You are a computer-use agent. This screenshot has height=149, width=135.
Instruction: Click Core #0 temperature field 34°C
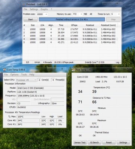tap(28, 120)
